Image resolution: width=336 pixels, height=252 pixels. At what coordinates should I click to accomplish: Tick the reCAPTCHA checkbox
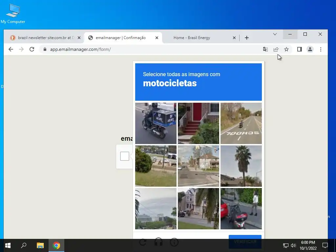[x=124, y=156]
